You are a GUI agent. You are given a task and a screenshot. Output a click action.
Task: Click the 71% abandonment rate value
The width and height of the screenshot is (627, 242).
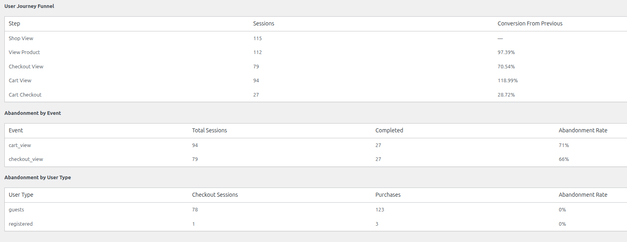pyautogui.click(x=564, y=145)
